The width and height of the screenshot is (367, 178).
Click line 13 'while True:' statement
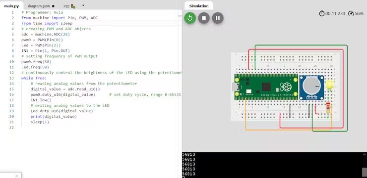pos(34,78)
